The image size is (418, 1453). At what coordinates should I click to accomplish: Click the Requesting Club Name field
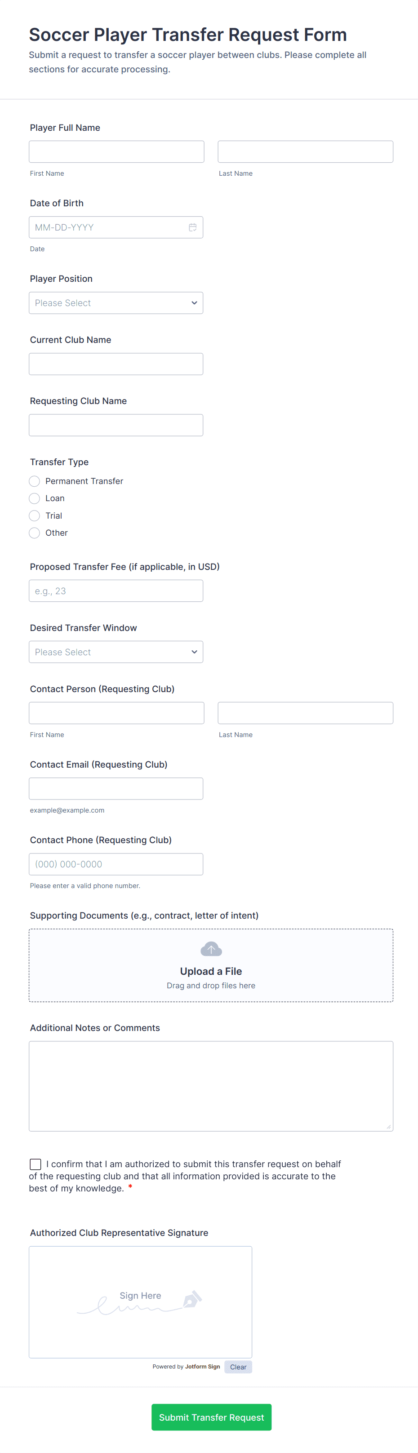tap(116, 425)
